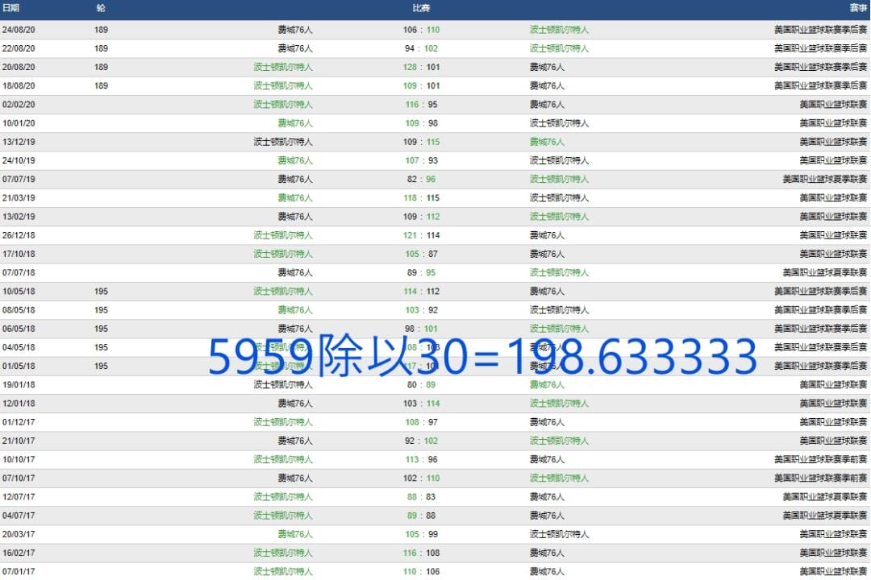Open the 110 : 106 score on 07/01/17
Screen dimensions: 871x580
pos(421,572)
